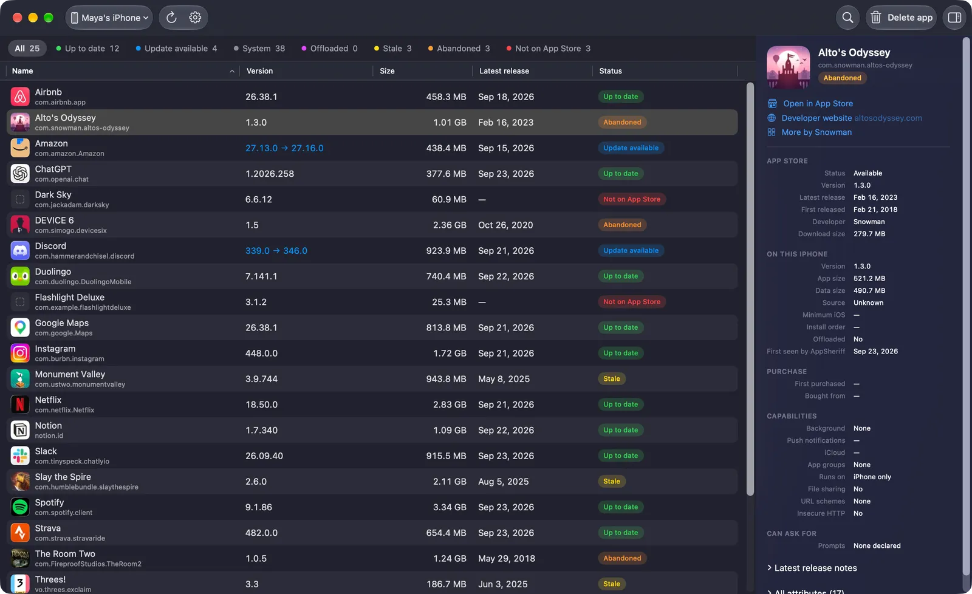Click the More by Snowman link
The image size is (972, 594).
810,132
